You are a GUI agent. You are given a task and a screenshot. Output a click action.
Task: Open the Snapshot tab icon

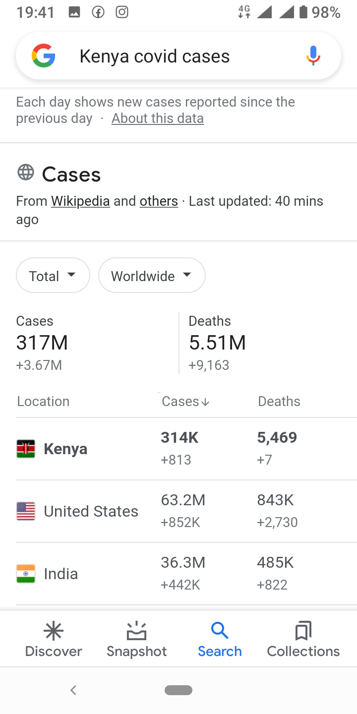136,631
